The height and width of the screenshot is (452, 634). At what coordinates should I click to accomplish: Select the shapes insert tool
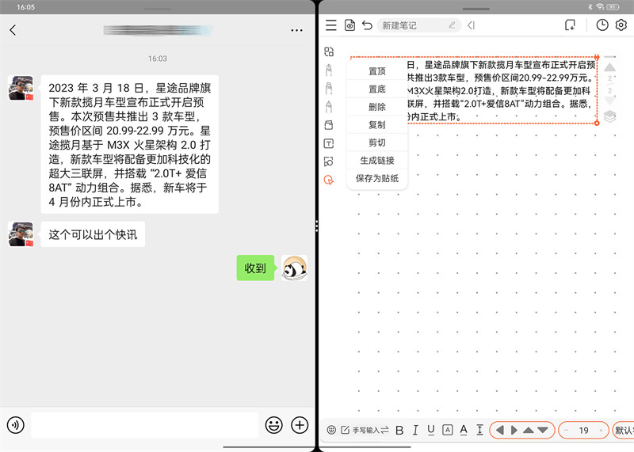[x=329, y=161]
